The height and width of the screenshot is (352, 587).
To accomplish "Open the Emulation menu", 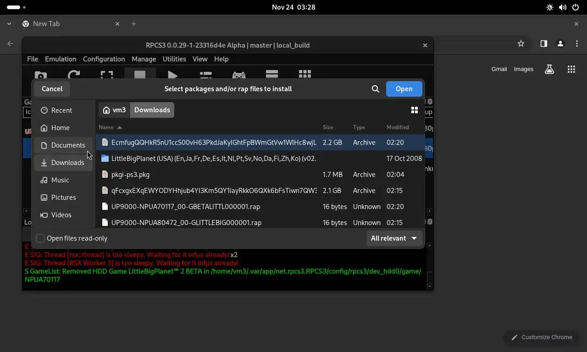I will point(61,59).
